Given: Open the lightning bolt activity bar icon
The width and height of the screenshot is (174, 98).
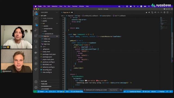Looking at the screenshot, I should coord(36,63).
